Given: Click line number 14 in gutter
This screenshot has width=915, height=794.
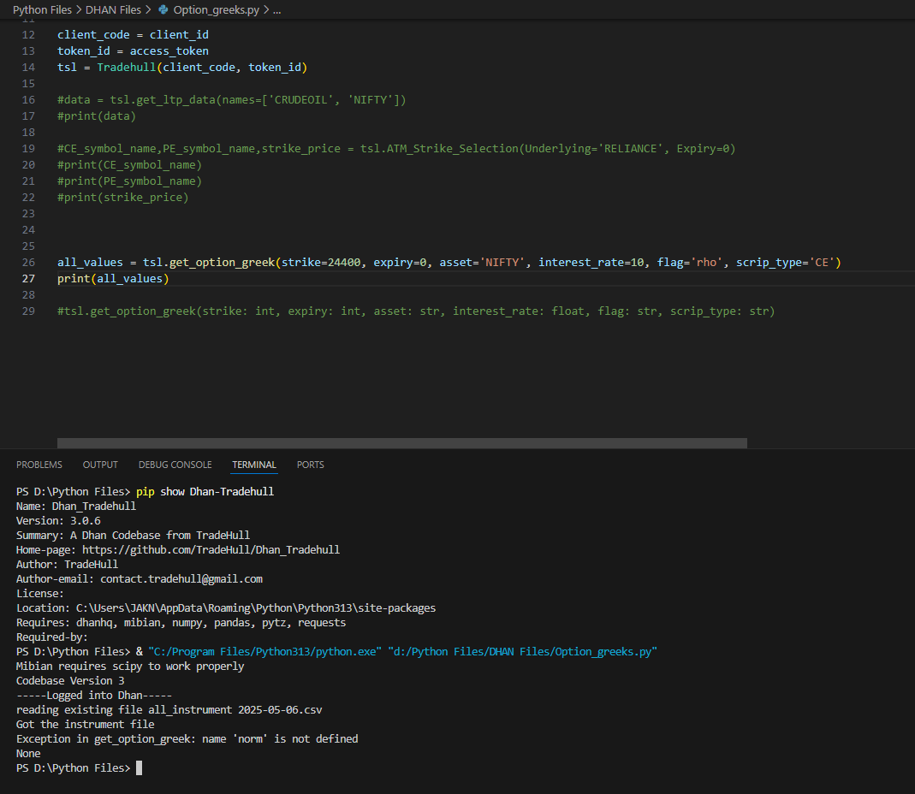Looking at the screenshot, I should [28, 68].
